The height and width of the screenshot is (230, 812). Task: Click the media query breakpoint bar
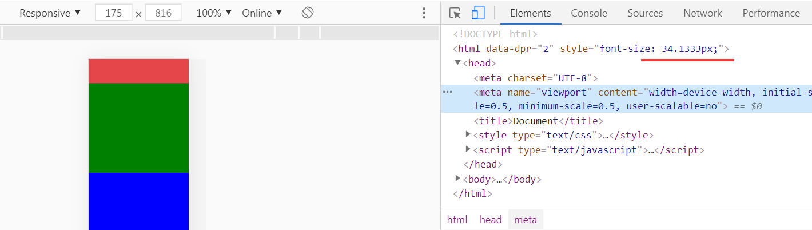point(220,33)
